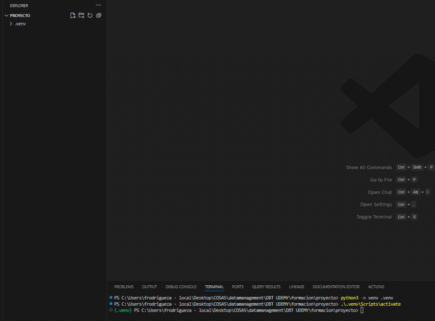Show the DEBUG CONSOLE tab
The image size is (435, 321).
[181, 287]
